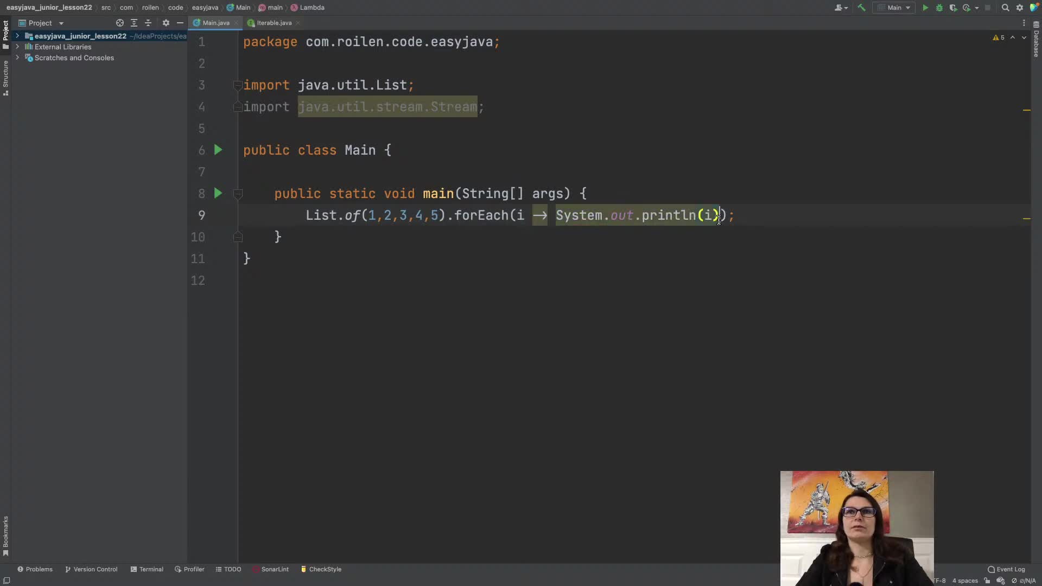Screen dimensions: 1042x586
Task: Toggle the Structure tool window stripe button
Action: point(5,78)
